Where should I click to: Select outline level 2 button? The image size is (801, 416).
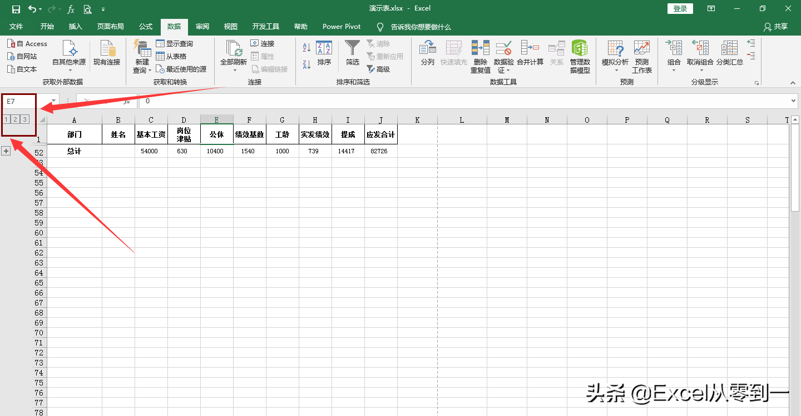[x=16, y=119]
